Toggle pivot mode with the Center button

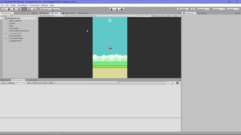pos(45,9)
